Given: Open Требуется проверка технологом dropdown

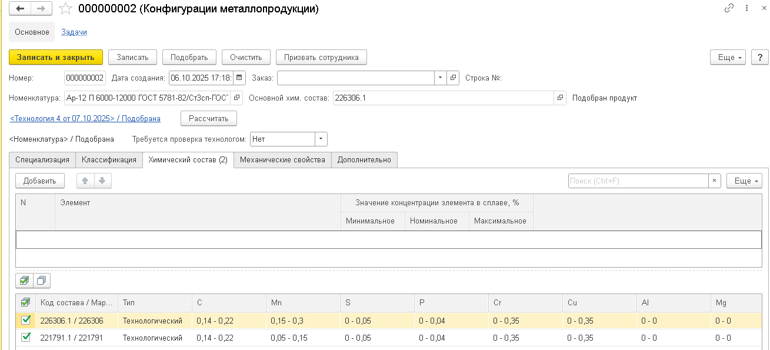Looking at the screenshot, I should 321,139.
